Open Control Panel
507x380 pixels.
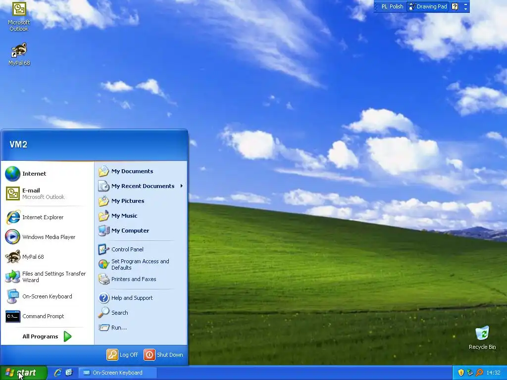[x=141, y=249]
